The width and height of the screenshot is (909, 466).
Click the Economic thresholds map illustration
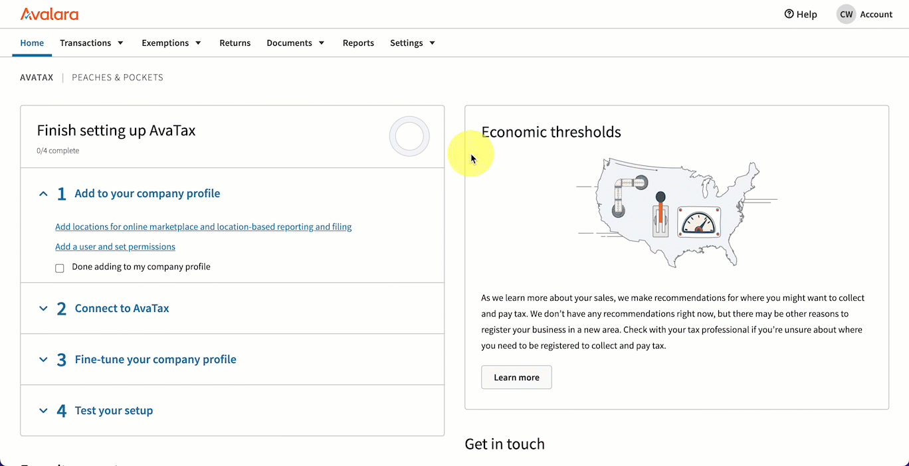pos(676,212)
